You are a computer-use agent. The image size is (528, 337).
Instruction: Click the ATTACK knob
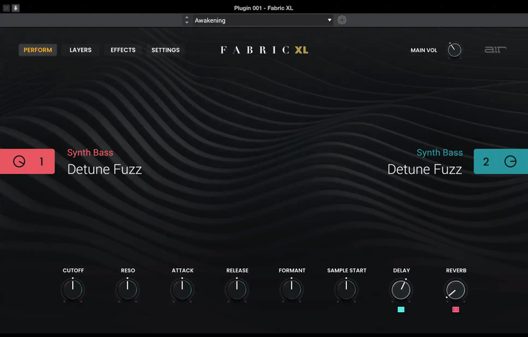182,289
